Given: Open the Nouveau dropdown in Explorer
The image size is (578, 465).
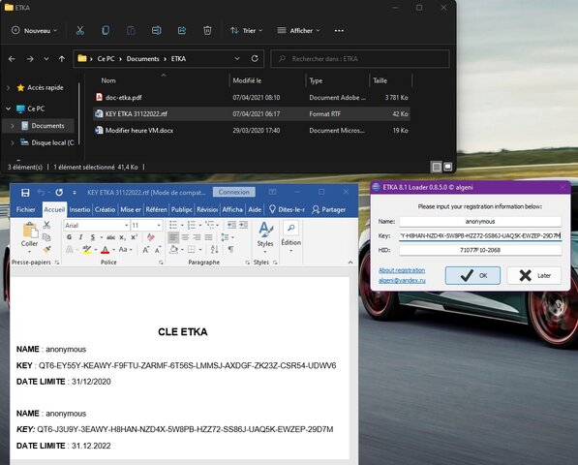Looking at the screenshot, I should click(35, 31).
